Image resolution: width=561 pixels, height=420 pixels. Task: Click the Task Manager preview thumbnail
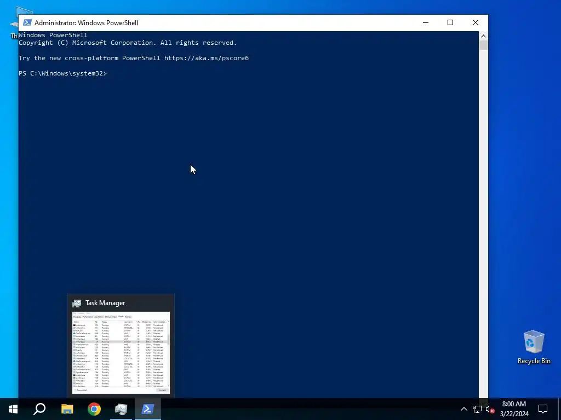(x=121, y=353)
